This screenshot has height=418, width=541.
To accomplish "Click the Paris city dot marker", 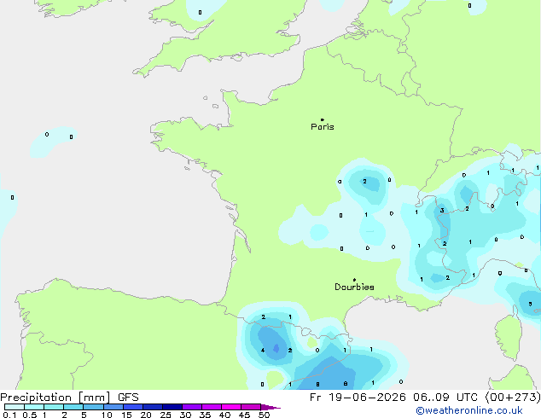I will point(323,119).
